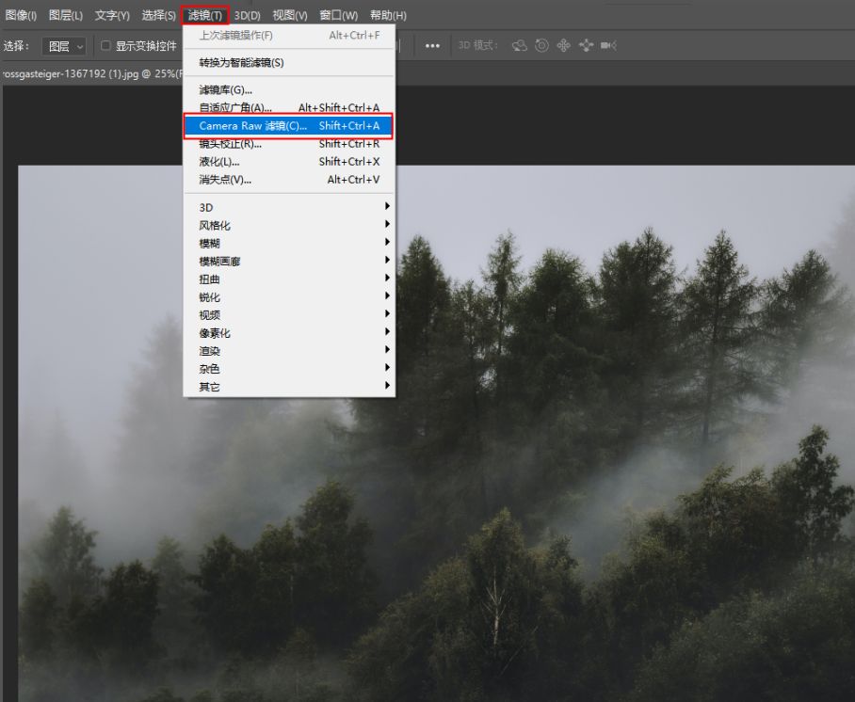Screen dimensions: 855x702
Task: Expand the 3D filter submenu
Action: (288, 207)
